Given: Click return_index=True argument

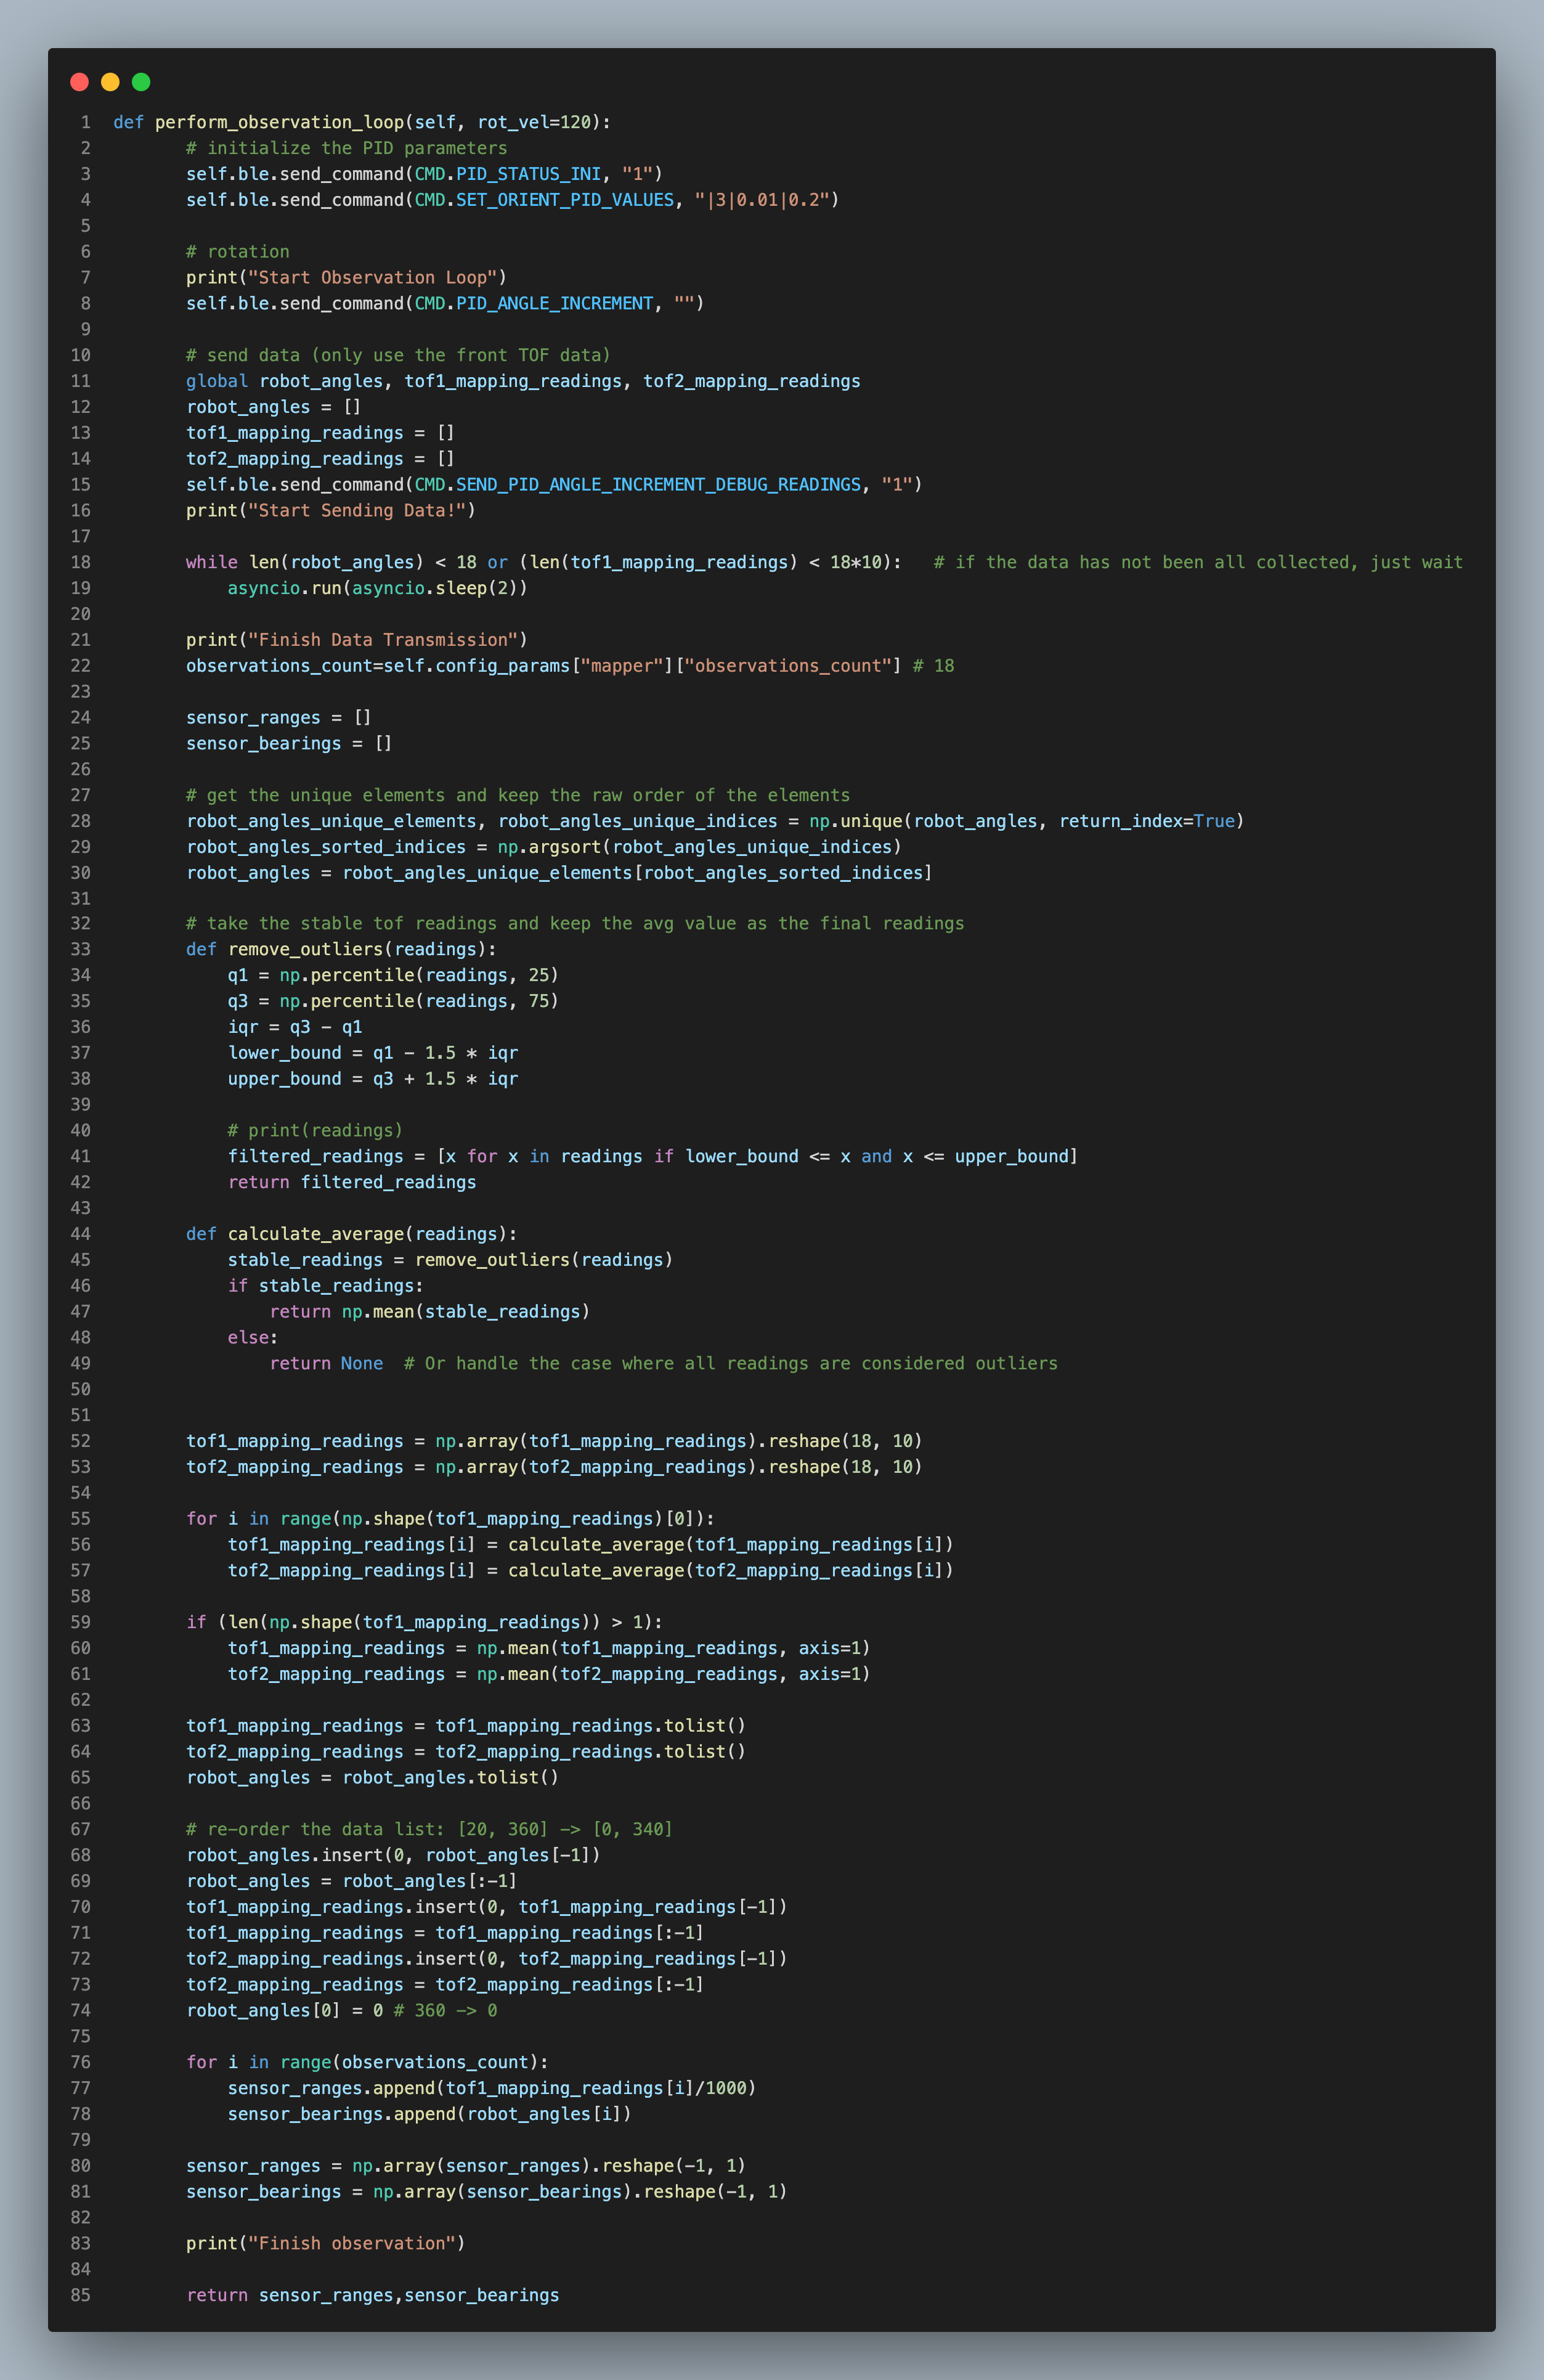Looking at the screenshot, I should click(1147, 821).
